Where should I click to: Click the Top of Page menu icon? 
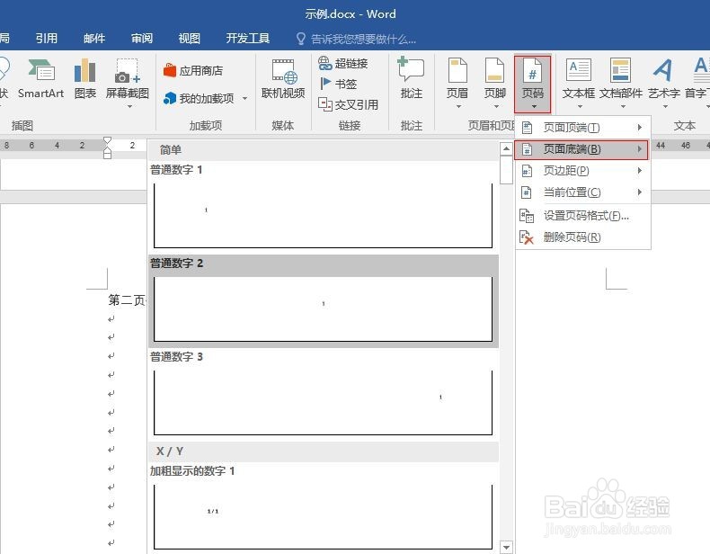[x=527, y=128]
